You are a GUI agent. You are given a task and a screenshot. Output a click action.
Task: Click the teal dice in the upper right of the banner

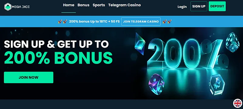coord(232,42)
